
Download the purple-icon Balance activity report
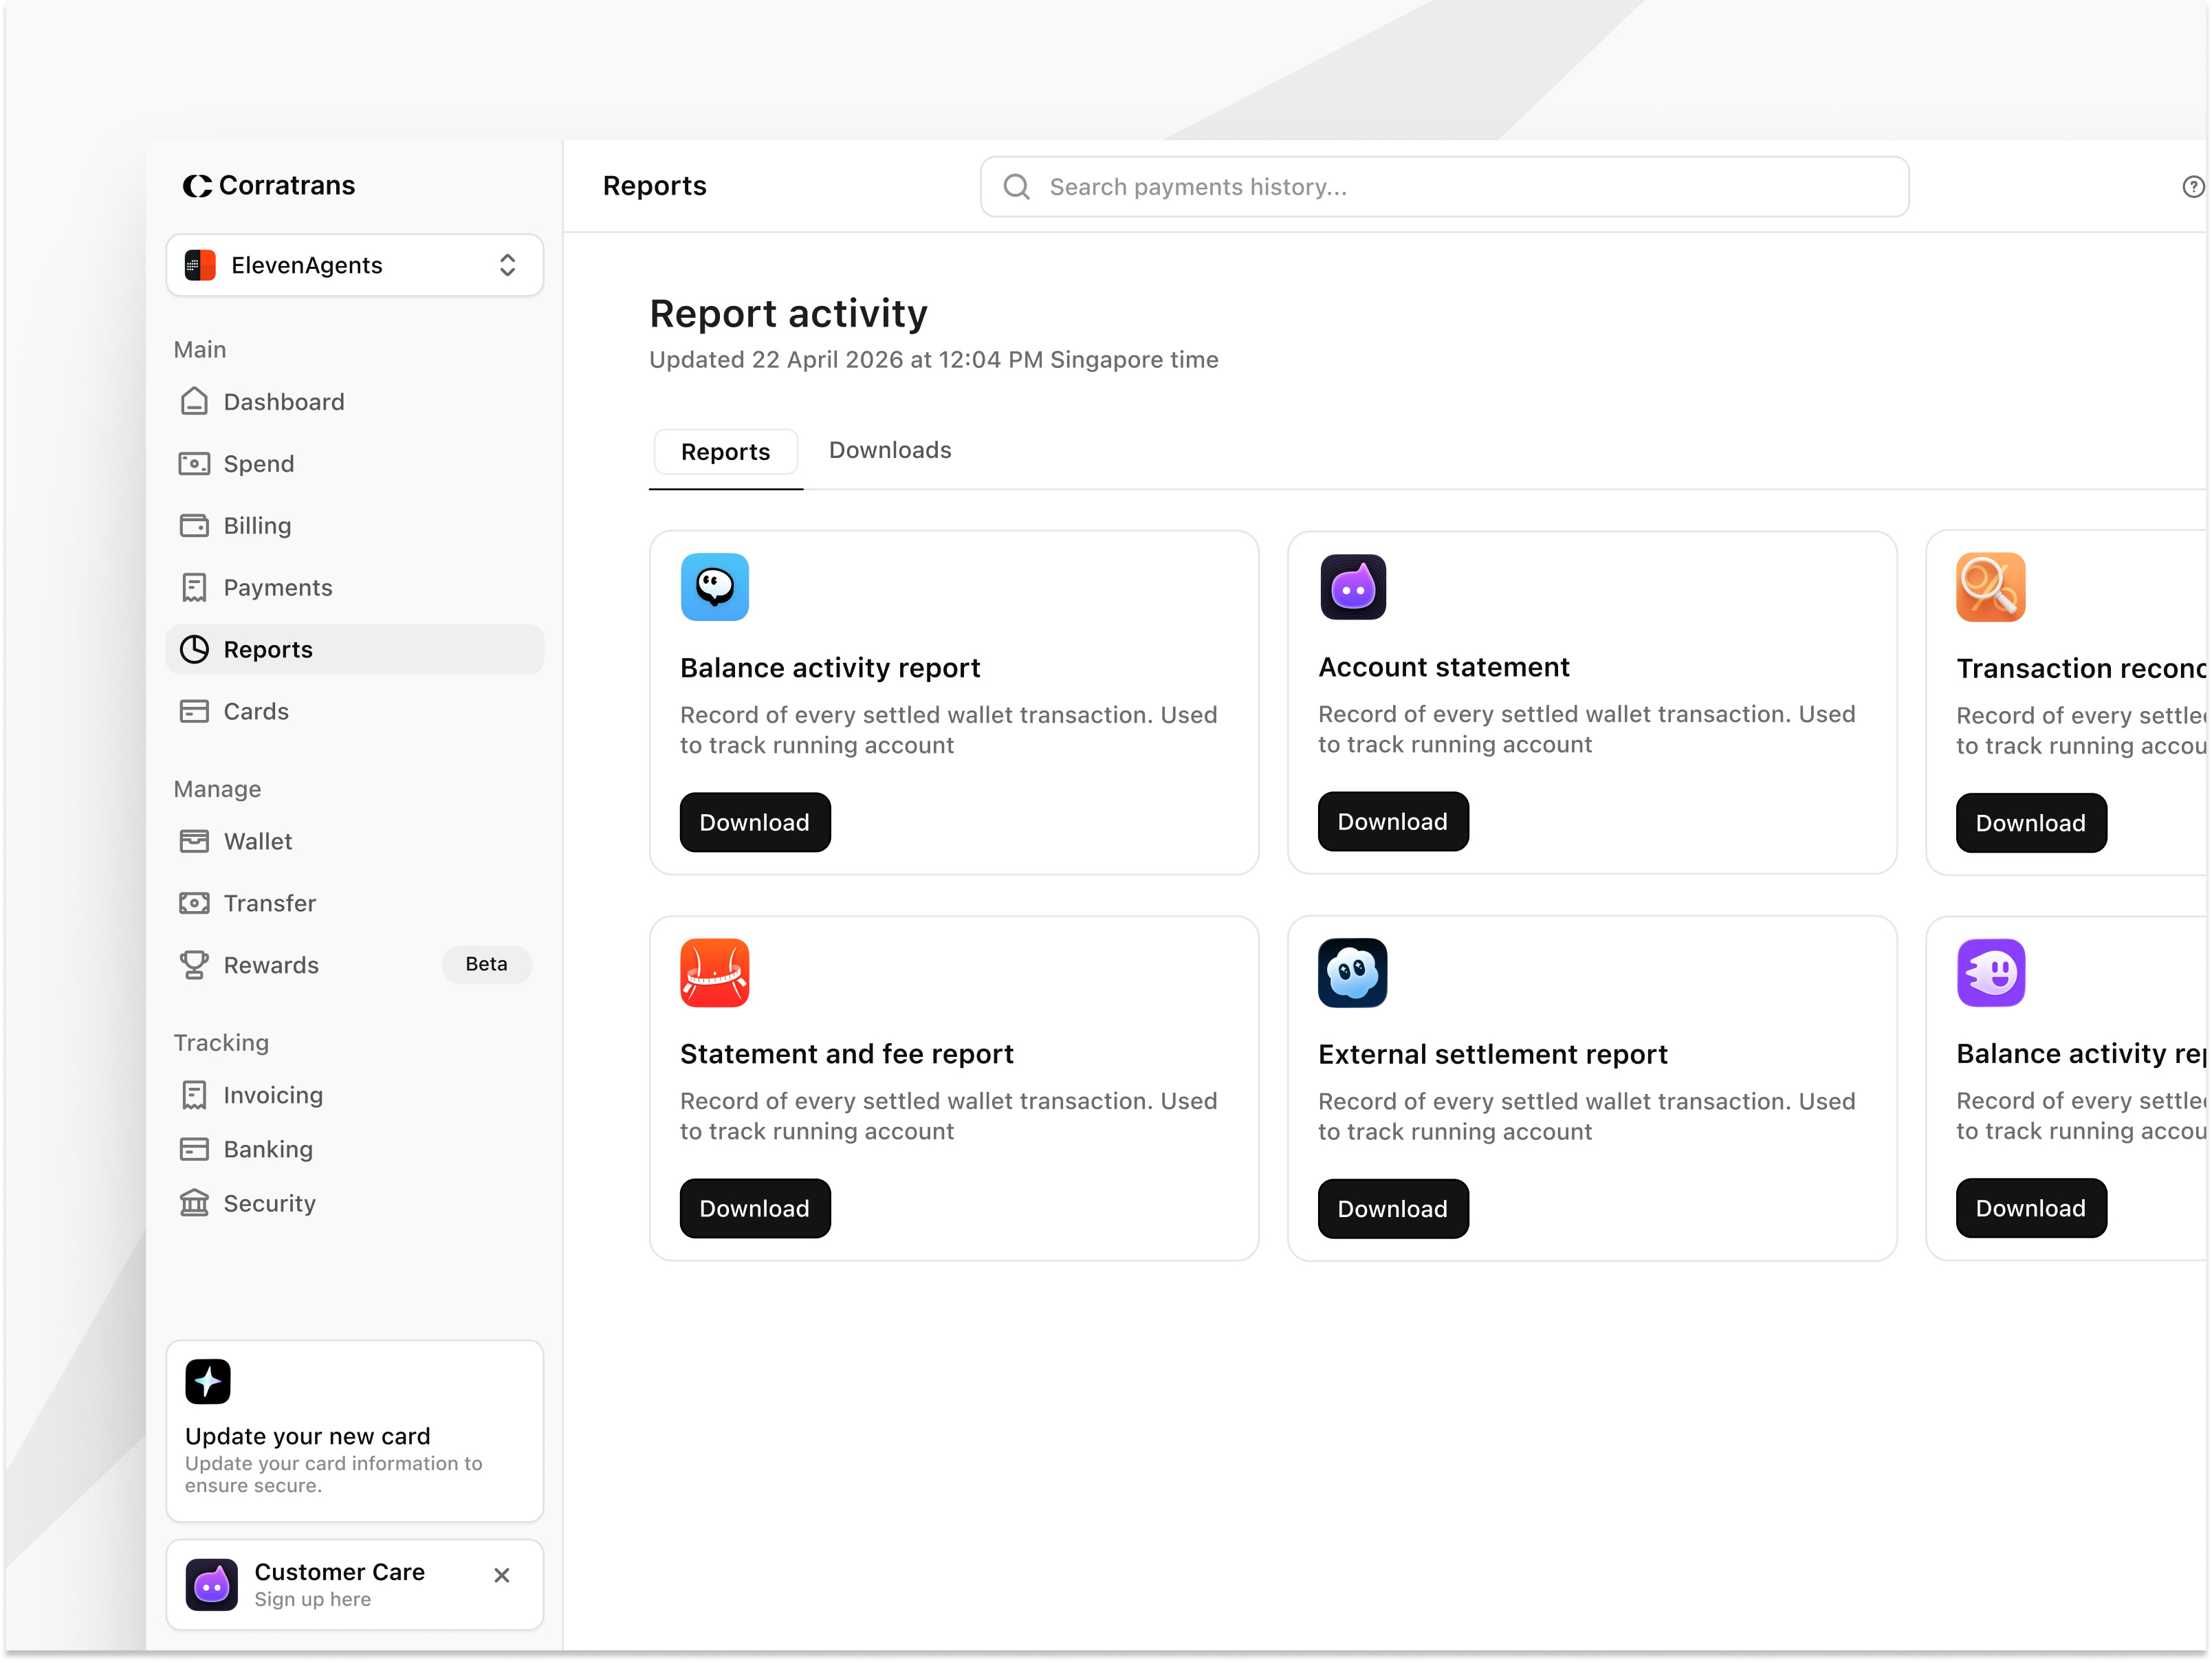[x=2031, y=1208]
